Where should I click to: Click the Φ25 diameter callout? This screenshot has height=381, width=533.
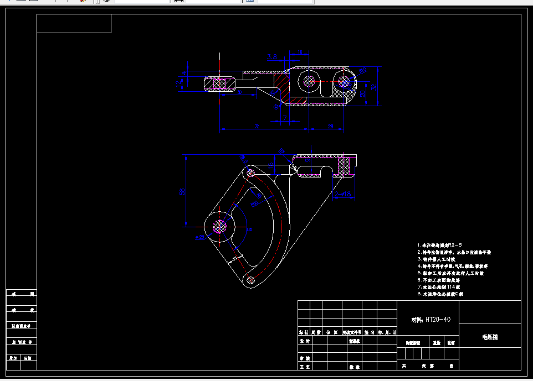coord(200,237)
